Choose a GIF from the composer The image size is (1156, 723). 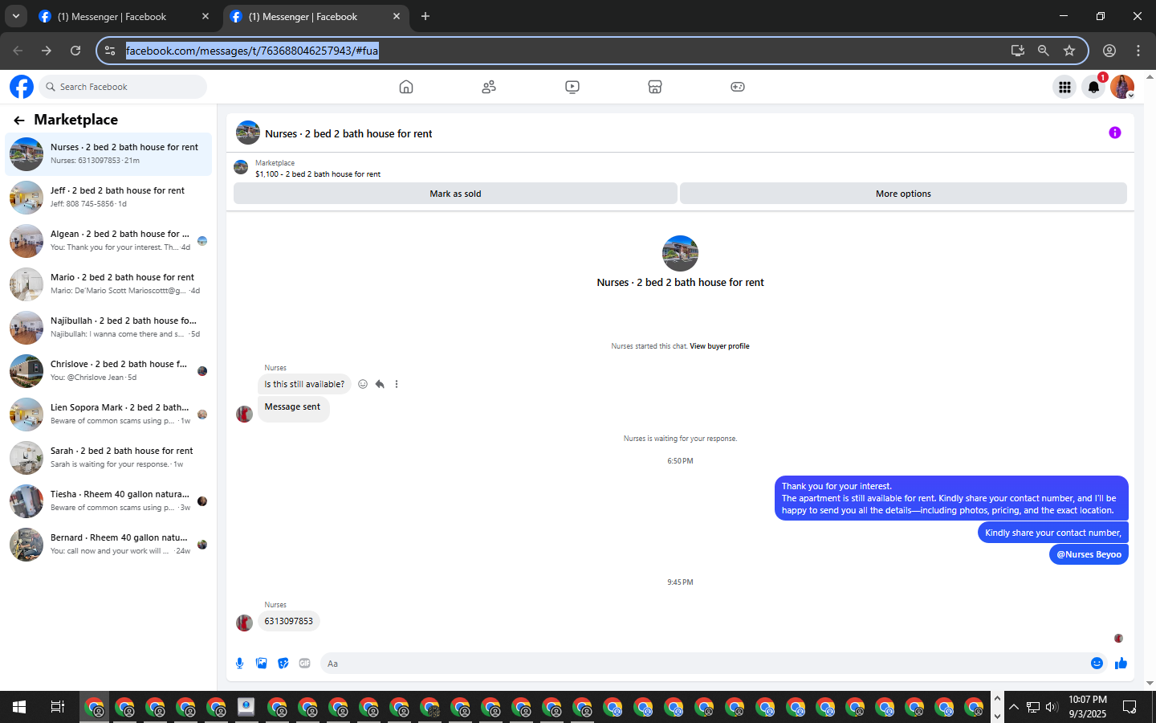click(x=304, y=663)
